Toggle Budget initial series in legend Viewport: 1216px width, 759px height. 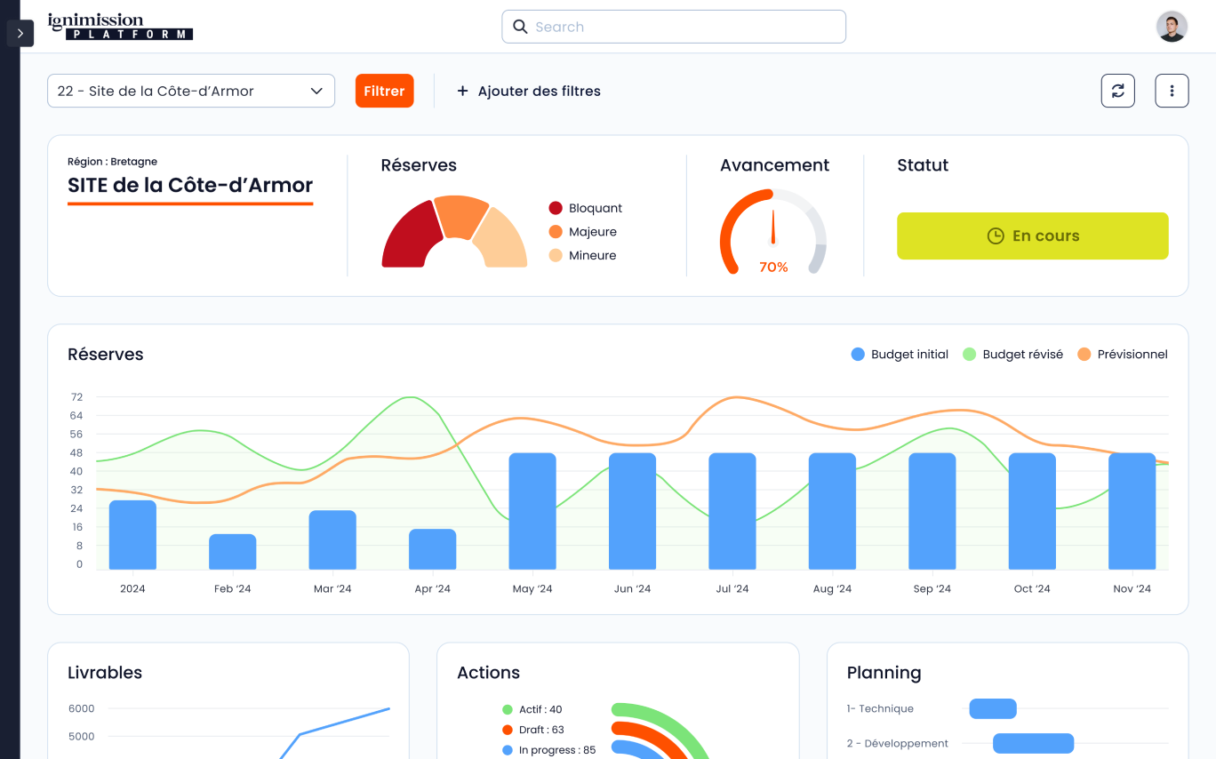pyautogui.click(x=900, y=355)
